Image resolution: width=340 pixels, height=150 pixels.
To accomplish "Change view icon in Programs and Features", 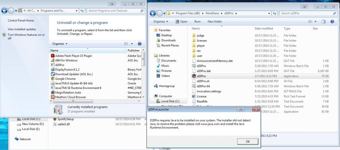I will tap(127, 44).
